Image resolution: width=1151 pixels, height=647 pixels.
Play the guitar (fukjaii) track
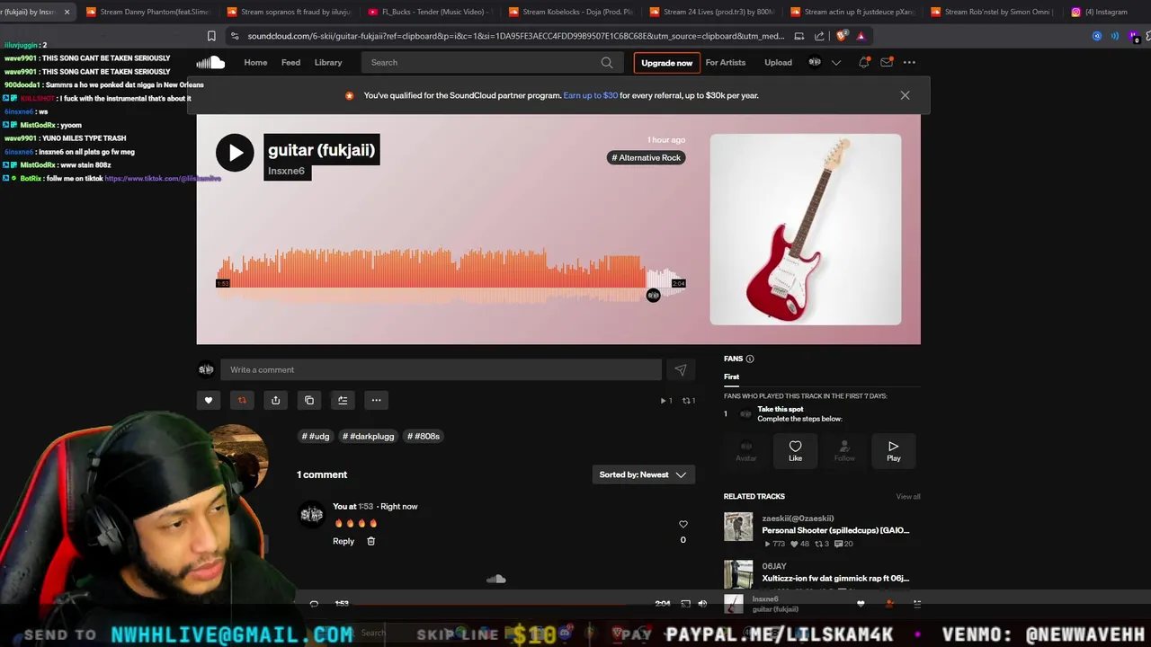pyautogui.click(x=235, y=153)
